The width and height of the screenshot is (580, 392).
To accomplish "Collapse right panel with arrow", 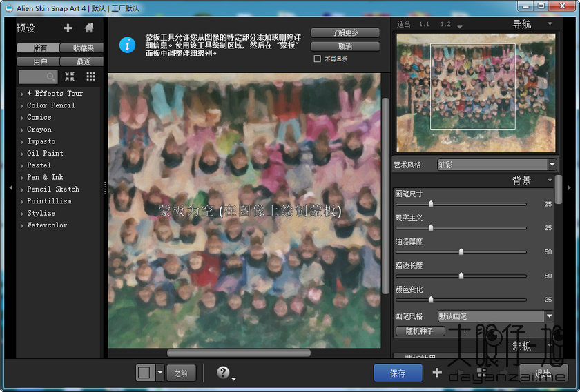I will (x=569, y=188).
